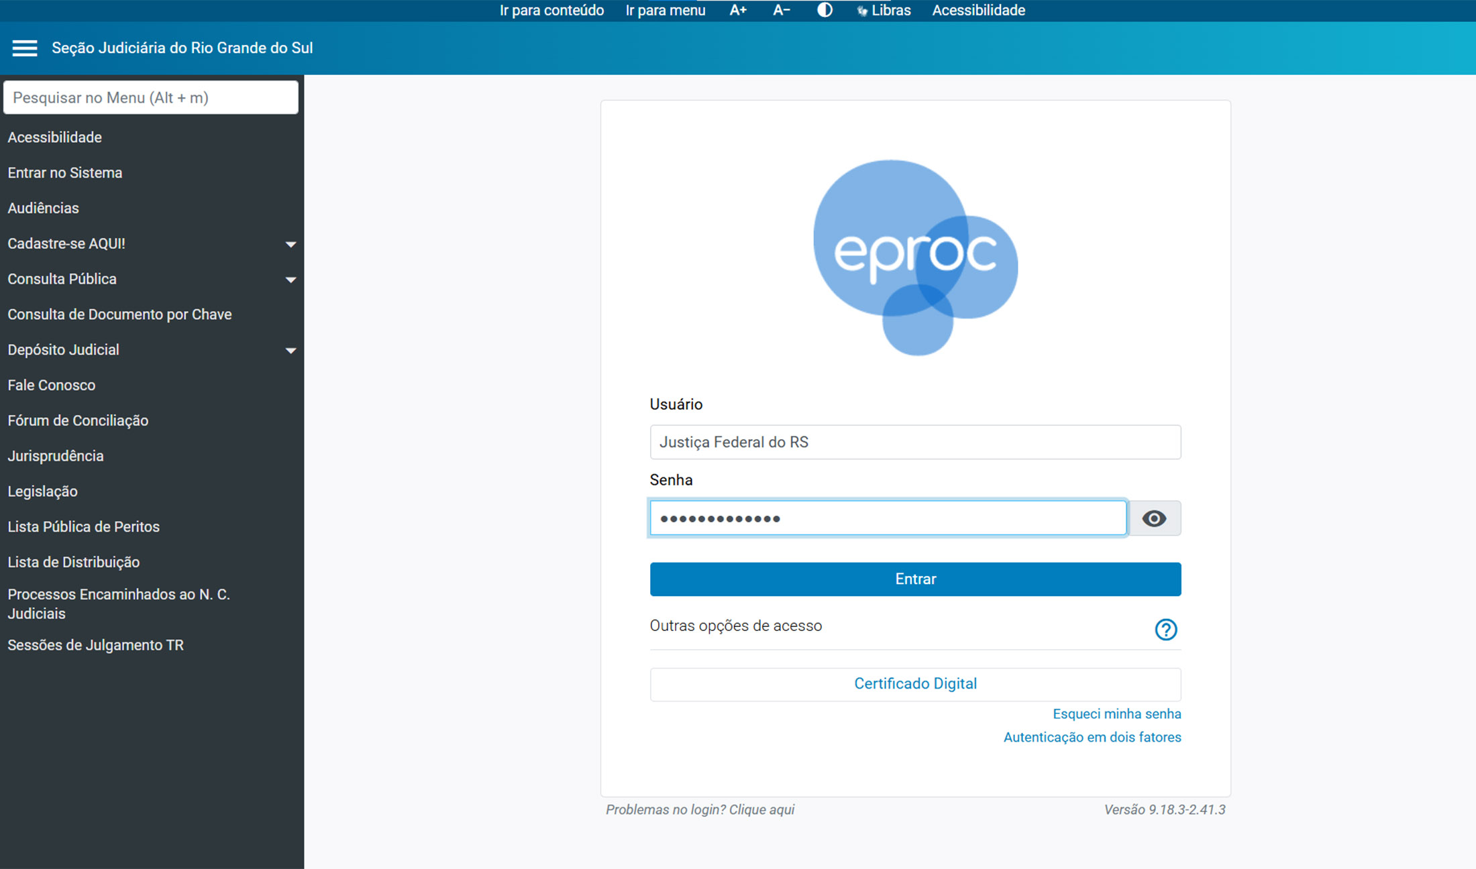Click the access options help icon

[1165, 629]
